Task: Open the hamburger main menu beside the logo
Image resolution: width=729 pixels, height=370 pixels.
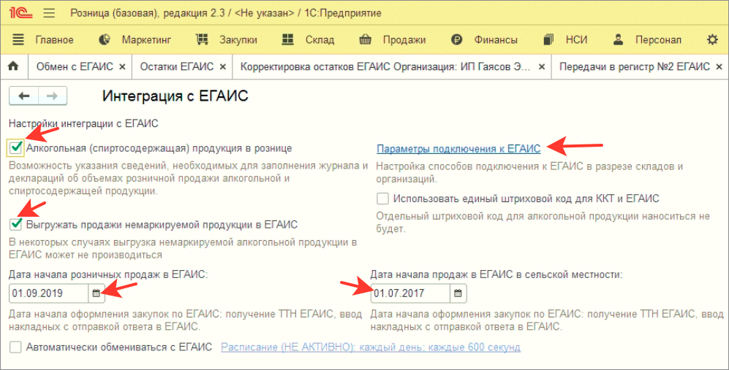Action: tap(49, 13)
